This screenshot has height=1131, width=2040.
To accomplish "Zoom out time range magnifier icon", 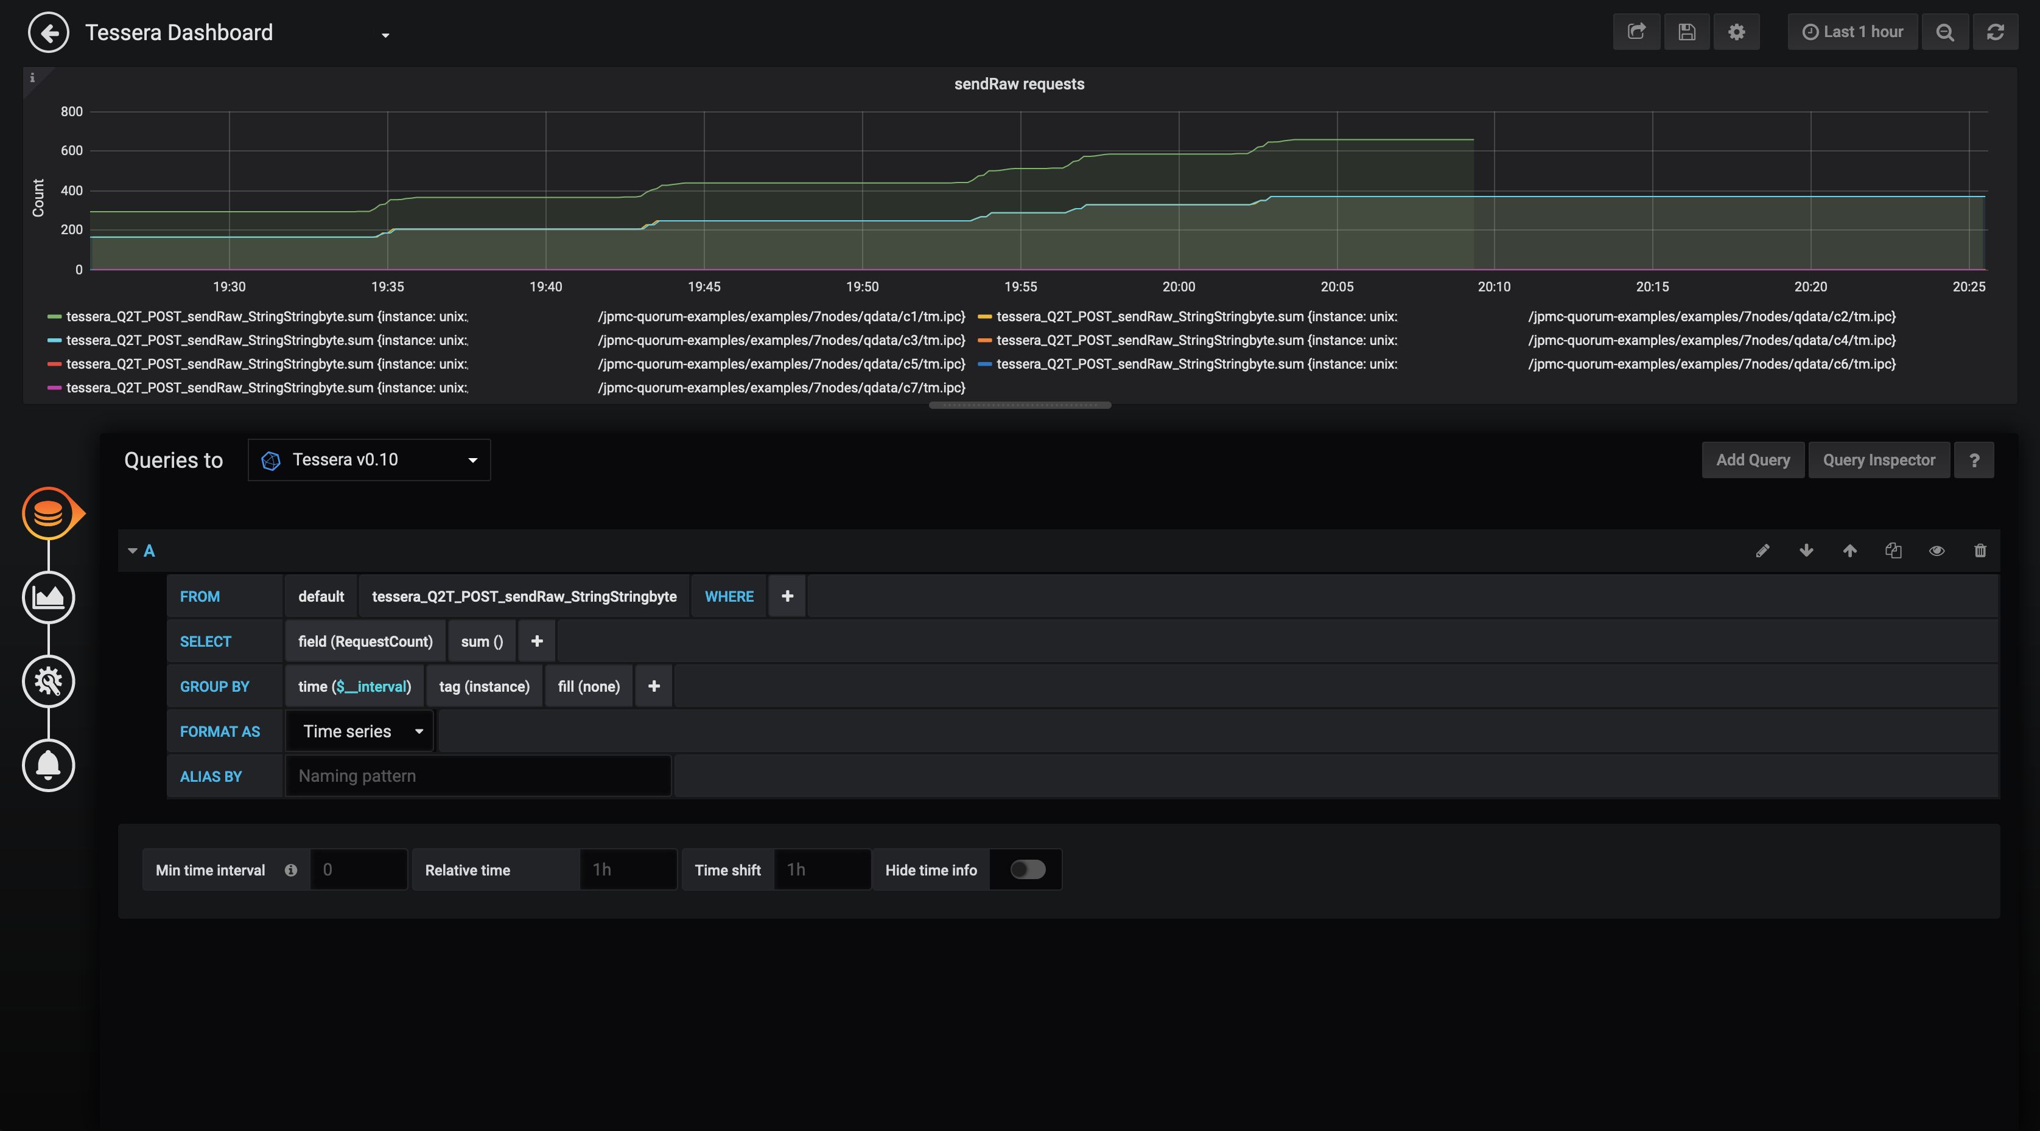I will tap(1945, 32).
